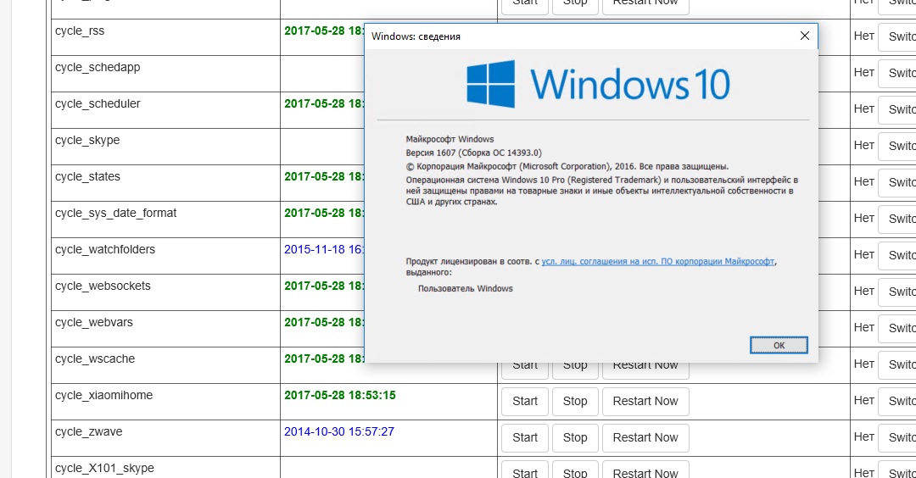Viewport: 916px width, 478px height.
Task: Click Restart Now for cycle_xiaomihome
Action: [645, 401]
